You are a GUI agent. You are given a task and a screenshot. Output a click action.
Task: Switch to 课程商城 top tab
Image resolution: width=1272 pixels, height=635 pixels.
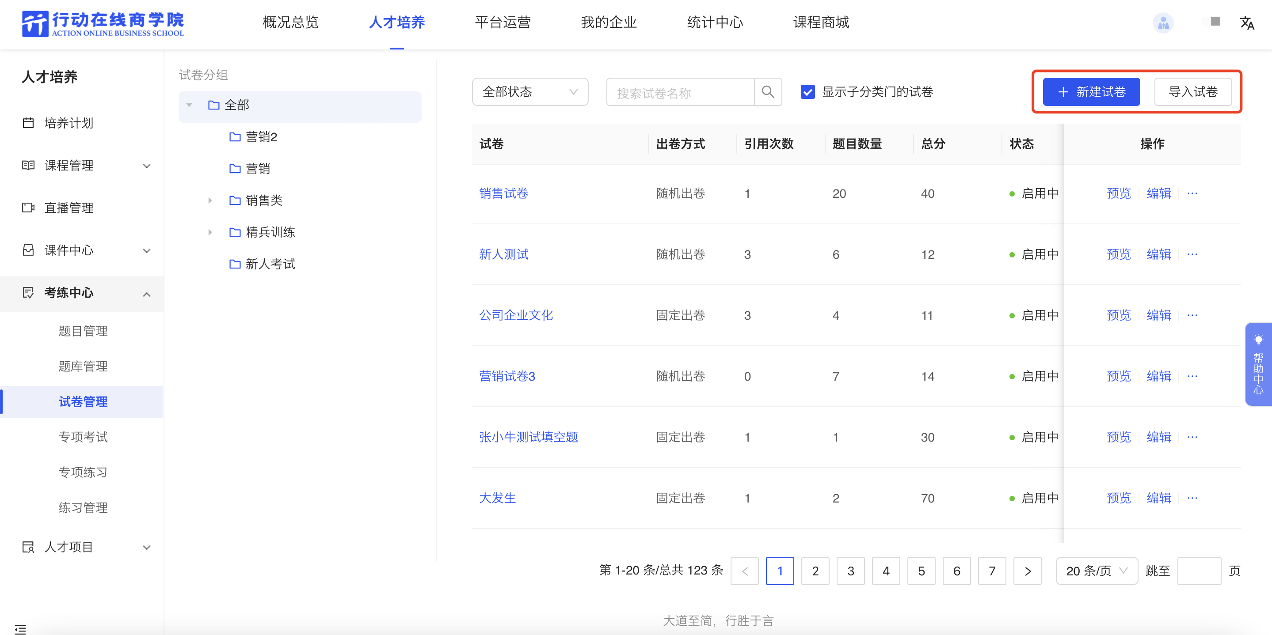tap(821, 22)
